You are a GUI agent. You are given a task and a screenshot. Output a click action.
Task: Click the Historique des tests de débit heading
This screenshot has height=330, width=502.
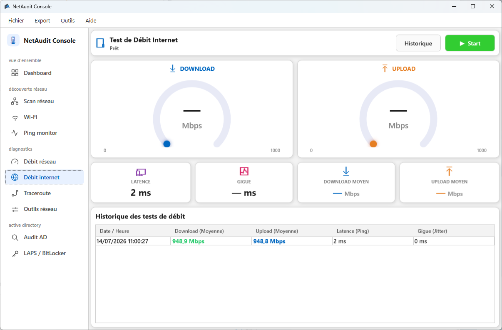click(140, 216)
